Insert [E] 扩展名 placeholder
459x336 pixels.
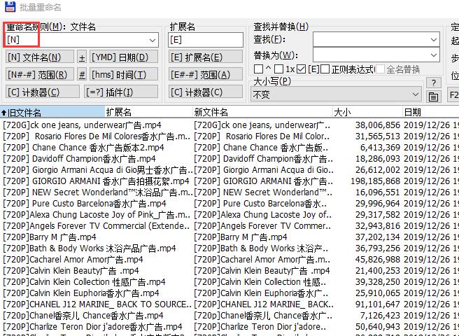[206, 57]
